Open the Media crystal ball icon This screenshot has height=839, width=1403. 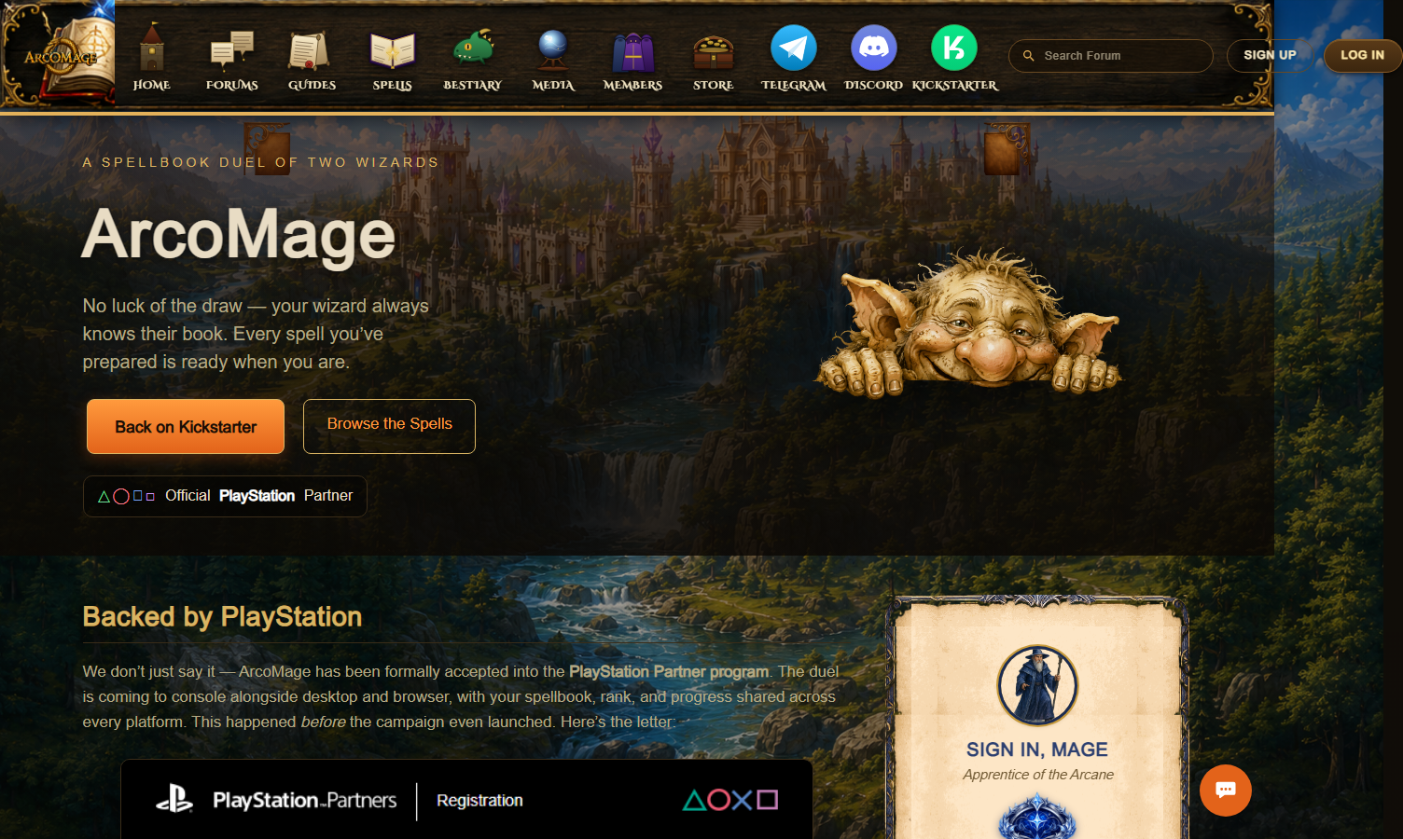pos(553,49)
